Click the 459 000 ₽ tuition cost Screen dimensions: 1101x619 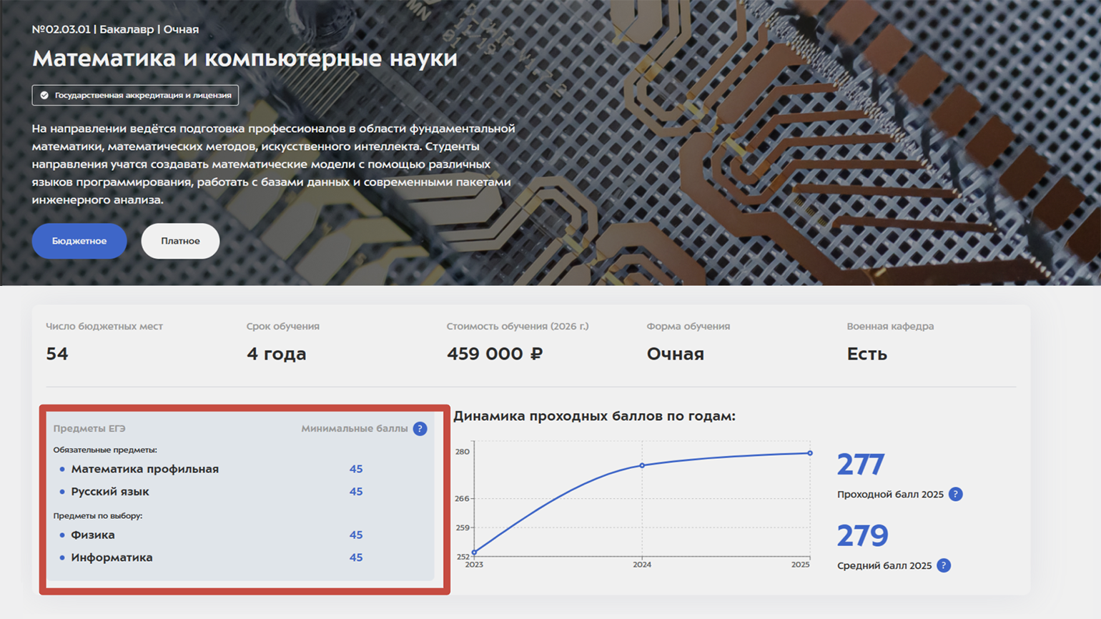pyautogui.click(x=494, y=354)
